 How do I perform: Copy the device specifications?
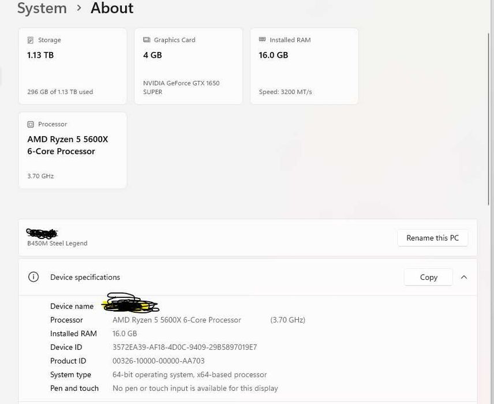click(428, 277)
